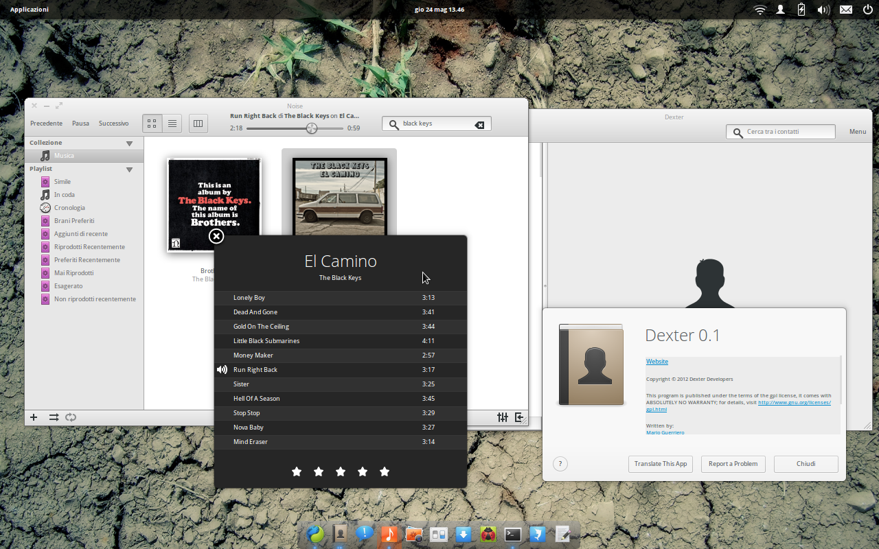
Task: Toggle the info side pane in Noise
Action: [x=519, y=417]
